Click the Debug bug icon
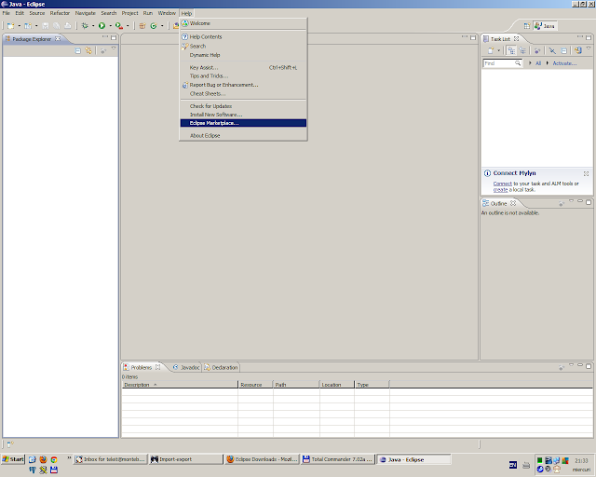Viewport: 596px width, 477px height. click(85, 26)
